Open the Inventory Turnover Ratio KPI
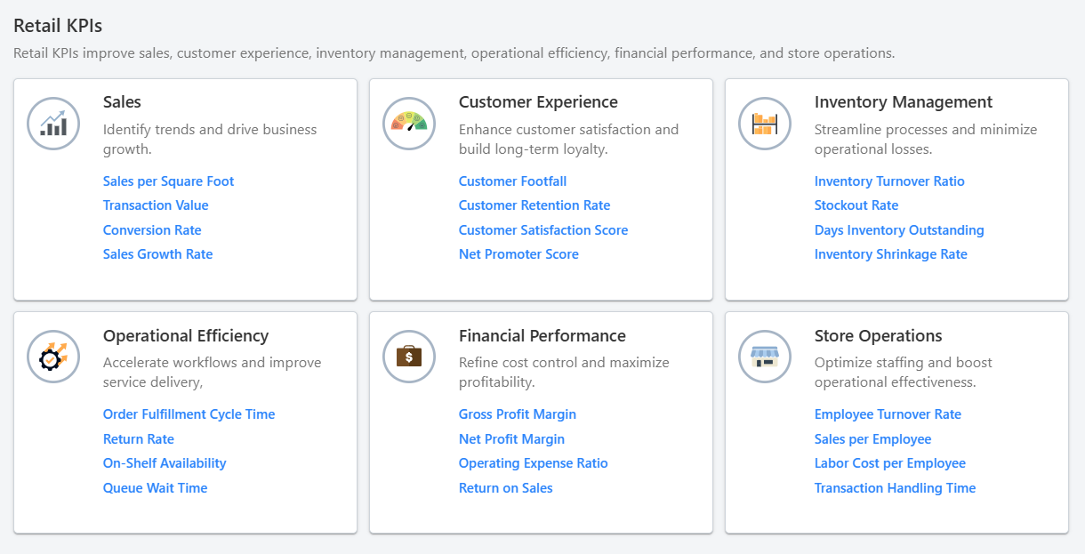Image resolution: width=1085 pixels, height=554 pixels. [889, 181]
